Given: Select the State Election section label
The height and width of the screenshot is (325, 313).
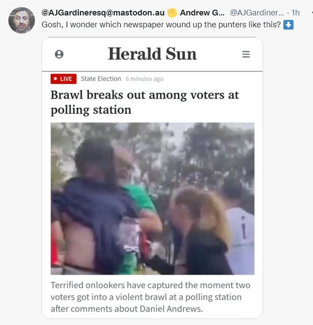Looking at the screenshot, I should point(101,79).
